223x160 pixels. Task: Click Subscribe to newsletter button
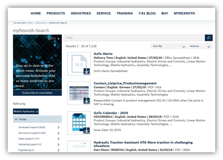pyautogui.click(x=37, y=93)
